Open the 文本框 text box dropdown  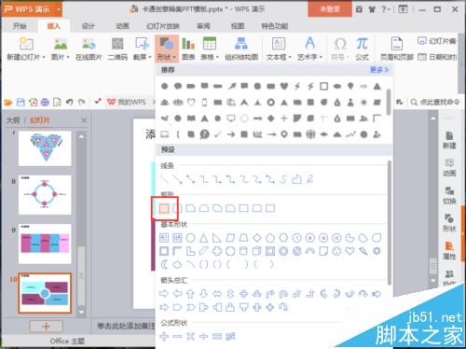279,49
